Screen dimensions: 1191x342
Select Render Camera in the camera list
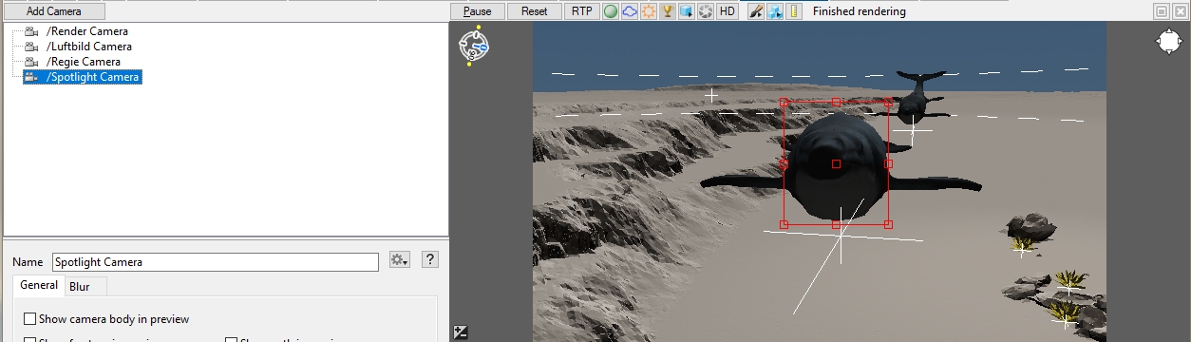coord(87,31)
